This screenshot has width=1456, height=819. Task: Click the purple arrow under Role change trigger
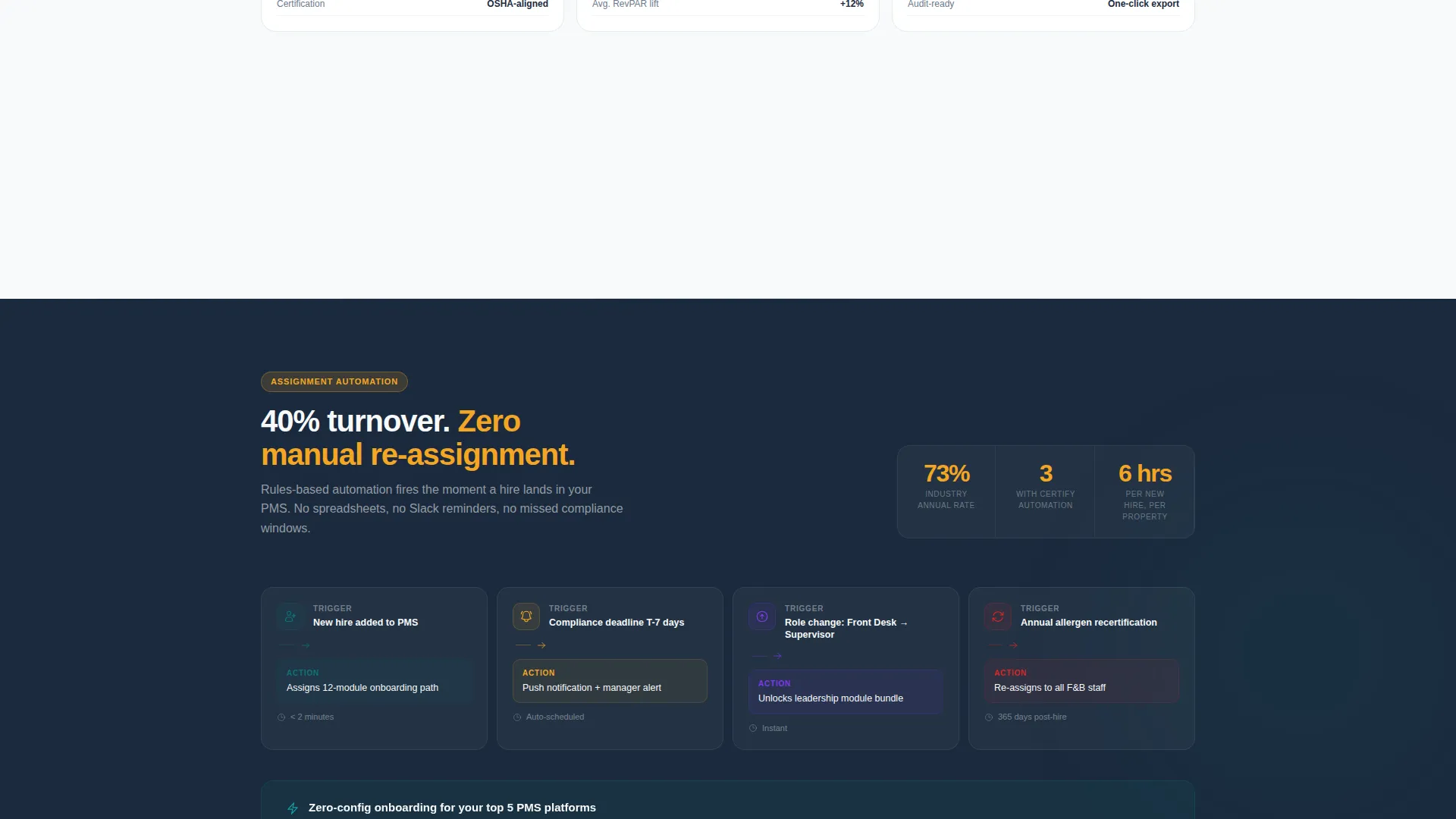click(777, 656)
